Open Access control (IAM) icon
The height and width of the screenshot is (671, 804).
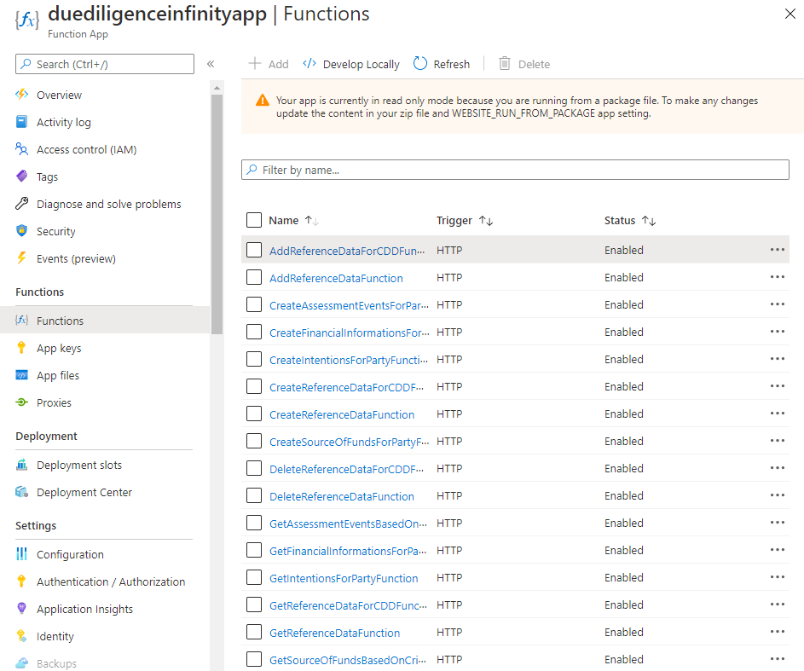click(x=22, y=149)
